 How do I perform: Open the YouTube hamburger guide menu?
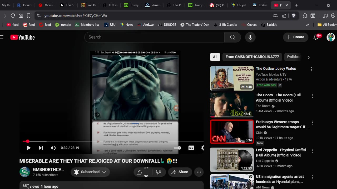[2, 37]
